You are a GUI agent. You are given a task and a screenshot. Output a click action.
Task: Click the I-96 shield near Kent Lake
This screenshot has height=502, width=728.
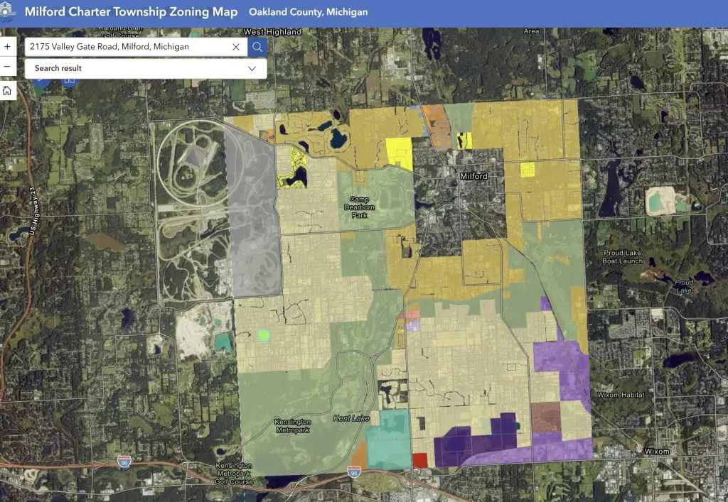pyautogui.click(x=354, y=472)
